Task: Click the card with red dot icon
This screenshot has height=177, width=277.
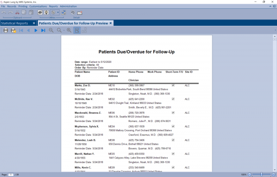Action: (x=80, y=12)
